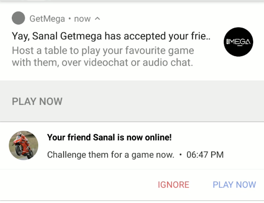Select the gray PLAY NOW notification action
This screenshot has width=264, height=203.
(37, 101)
